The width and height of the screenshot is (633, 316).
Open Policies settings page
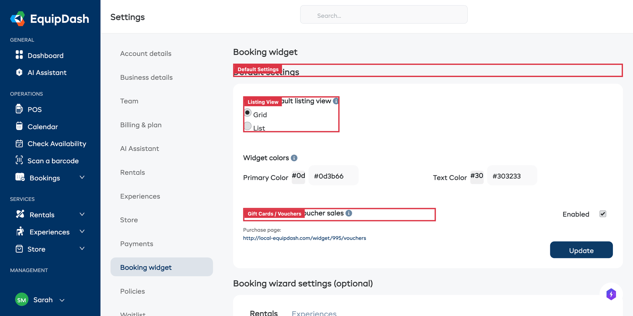[133, 291]
